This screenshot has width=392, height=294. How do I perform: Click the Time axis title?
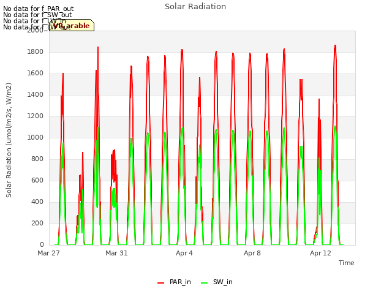pyautogui.click(x=346, y=263)
